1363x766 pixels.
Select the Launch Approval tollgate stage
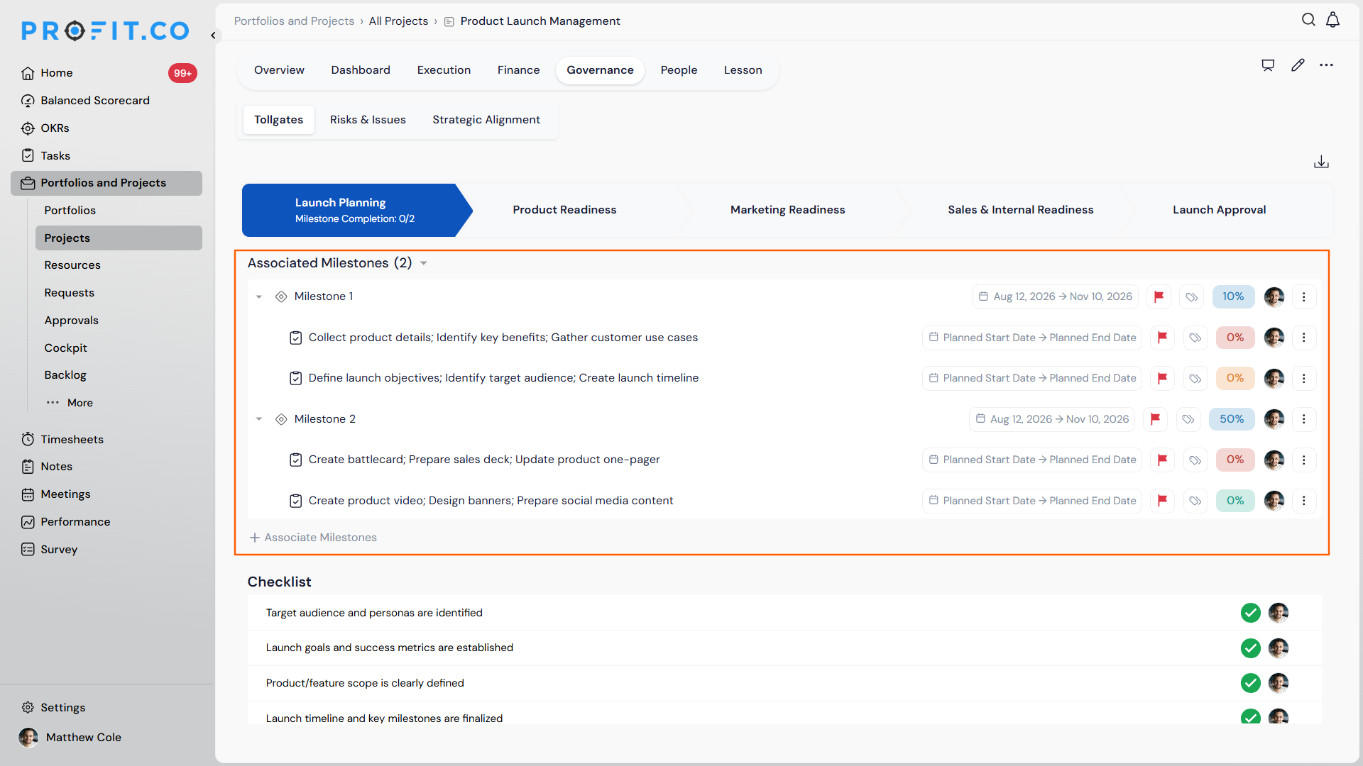pyautogui.click(x=1219, y=210)
